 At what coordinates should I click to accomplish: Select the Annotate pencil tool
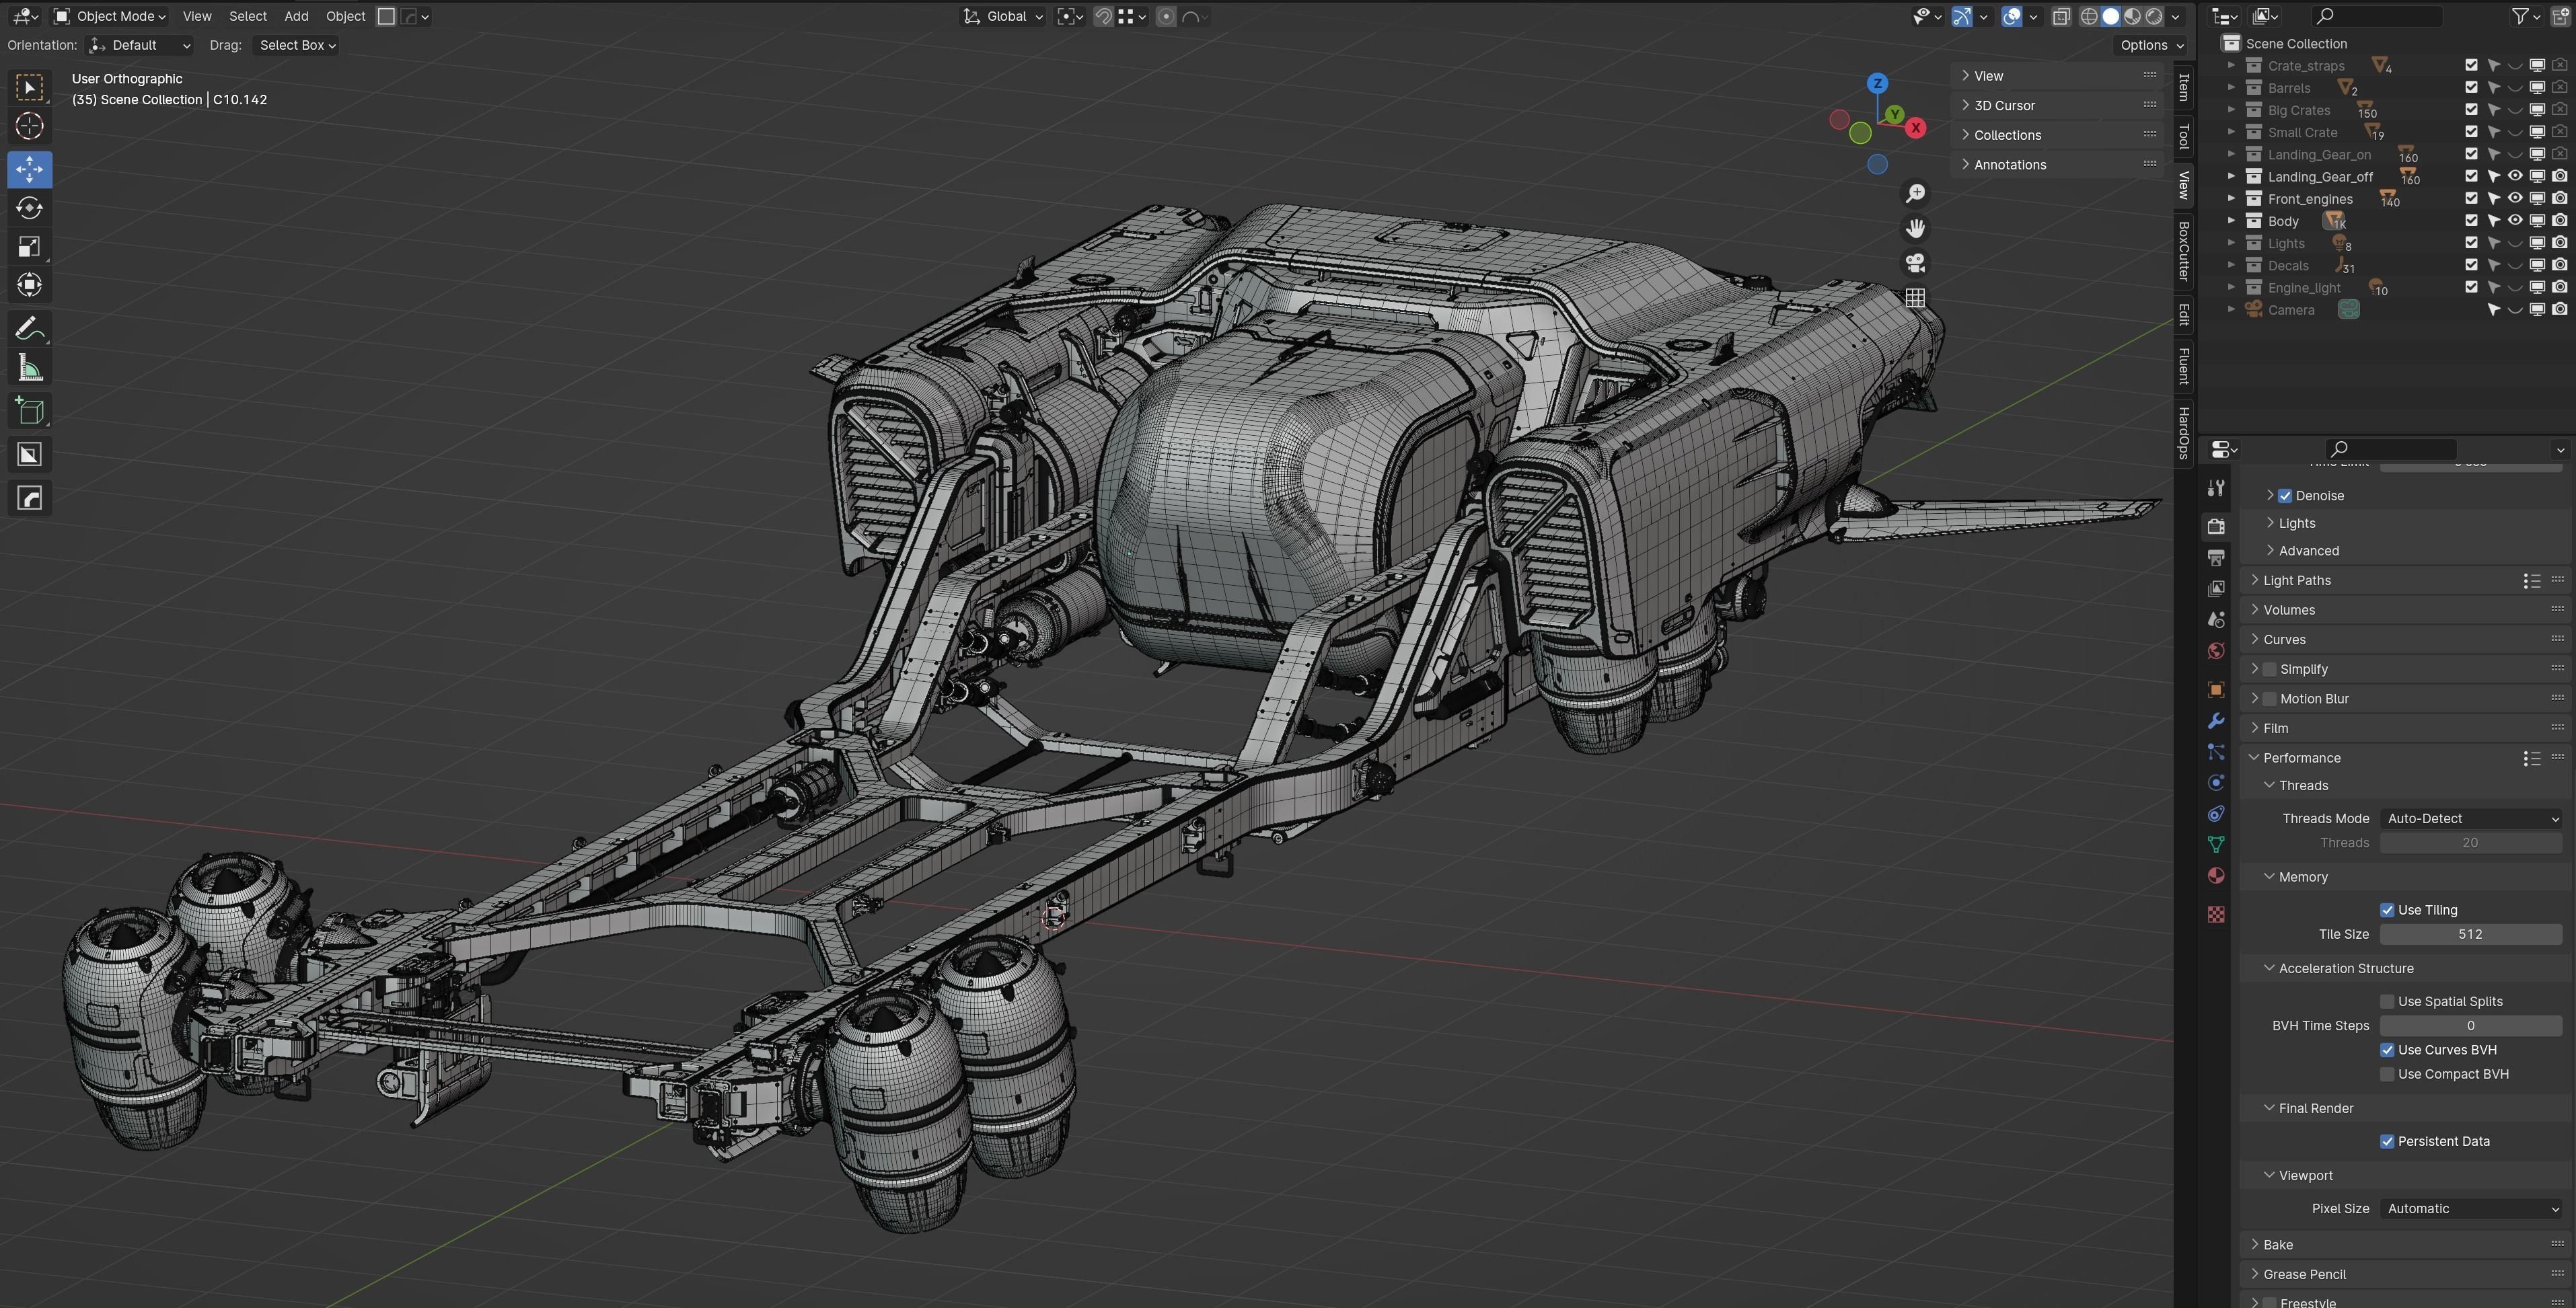point(29,329)
